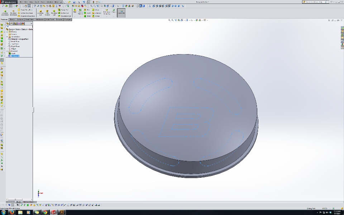Click the Linear Pattern tool
The width and height of the screenshot is (344, 215).
tap(80, 13)
